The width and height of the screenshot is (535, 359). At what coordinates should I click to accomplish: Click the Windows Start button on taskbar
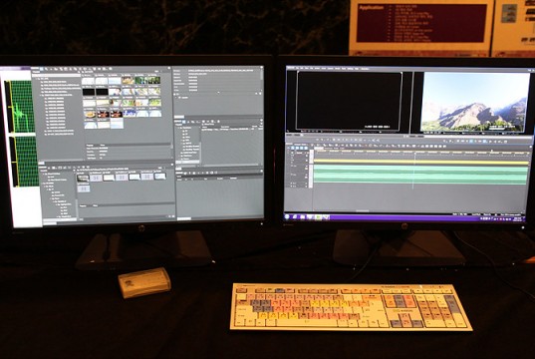point(287,216)
